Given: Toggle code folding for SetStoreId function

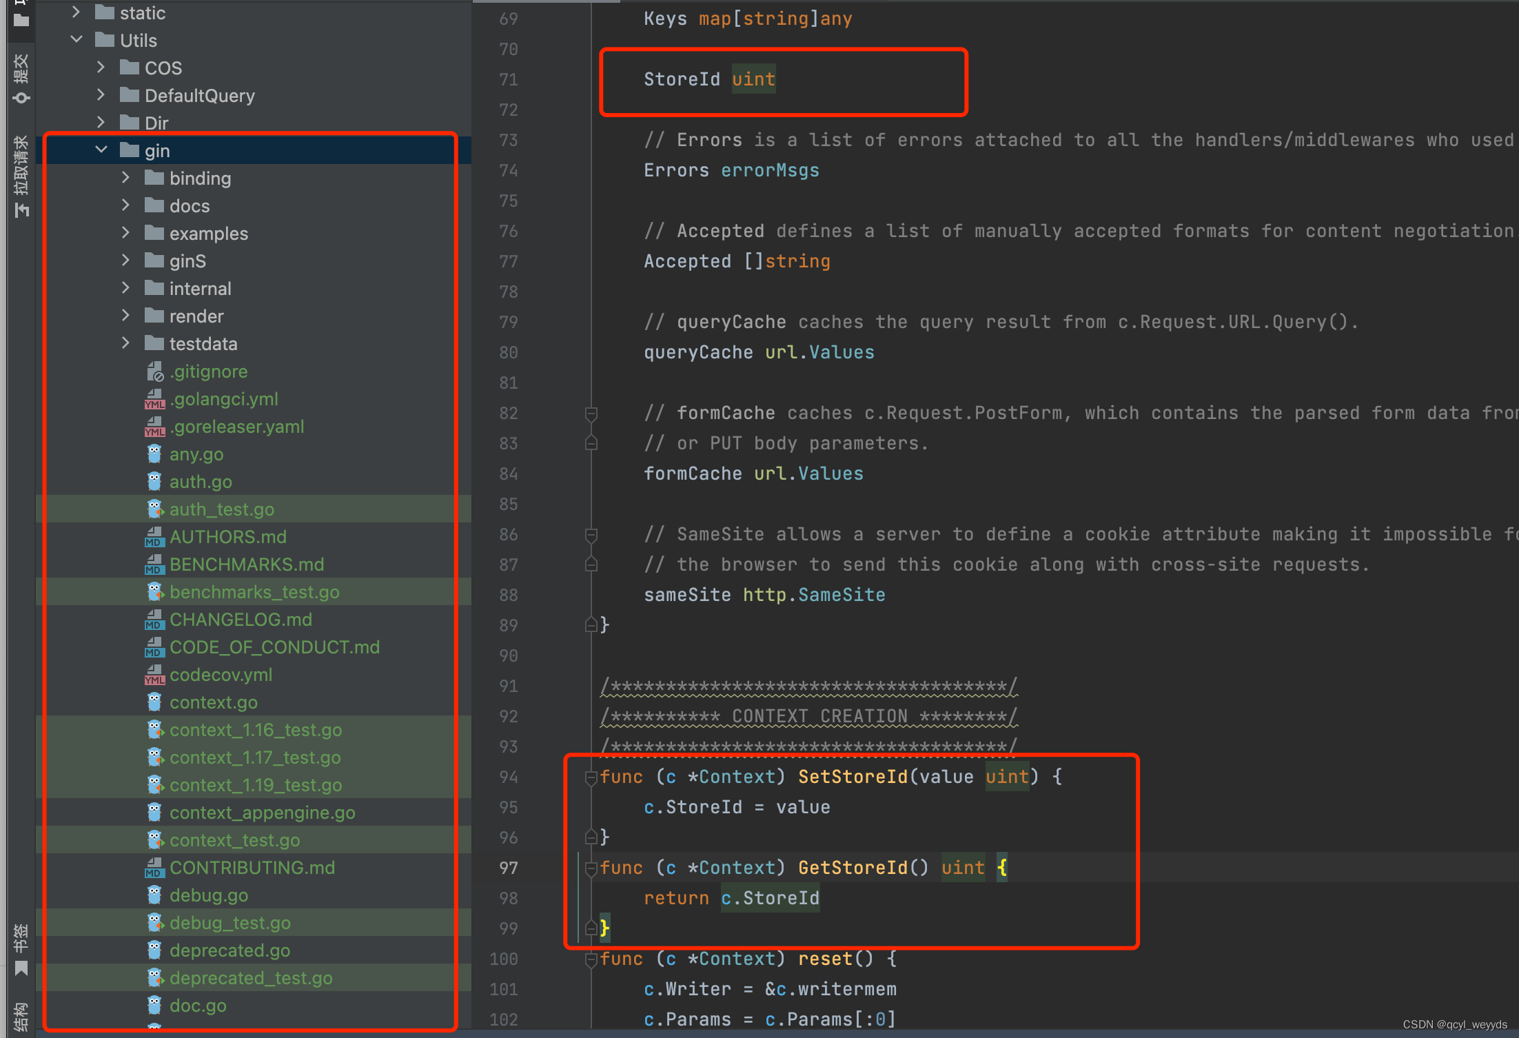Looking at the screenshot, I should [591, 777].
